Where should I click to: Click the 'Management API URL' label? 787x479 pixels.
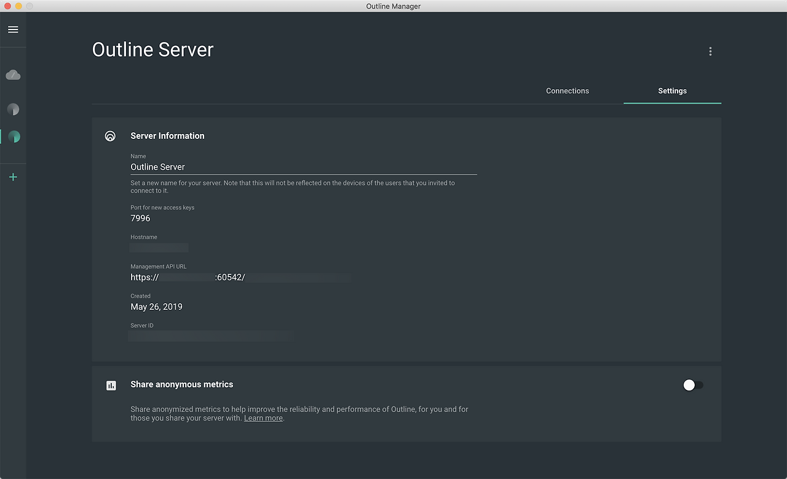(159, 267)
